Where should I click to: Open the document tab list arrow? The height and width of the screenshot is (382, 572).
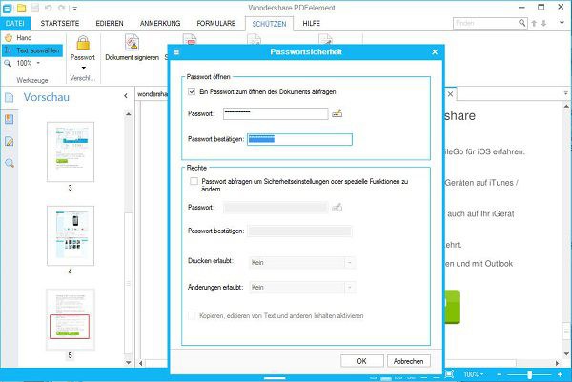pyautogui.click(x=565, y=93)
